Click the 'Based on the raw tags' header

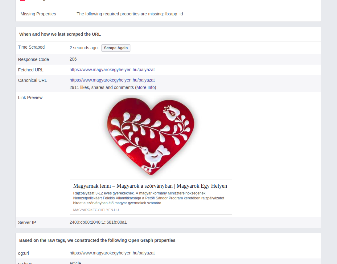tap(97, 240)
